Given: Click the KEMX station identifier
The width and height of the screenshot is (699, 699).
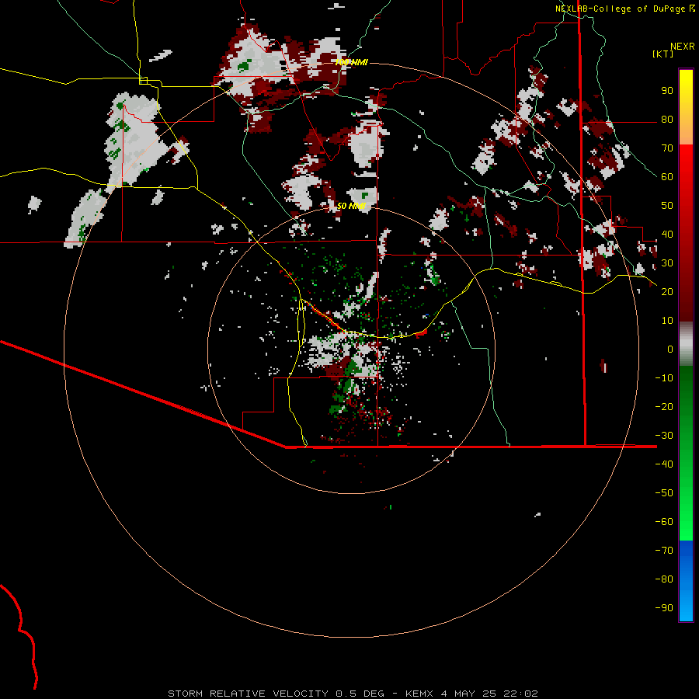Looking at the screenshot, I should 419,694.
